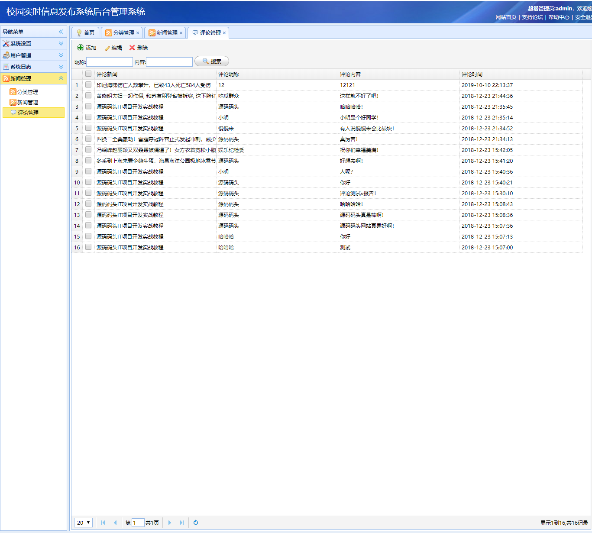Image resolution: width=592 pixels, height=533 pixels.
Task: Click the user icon beside 用户管理
Action: tap(6, 55)
